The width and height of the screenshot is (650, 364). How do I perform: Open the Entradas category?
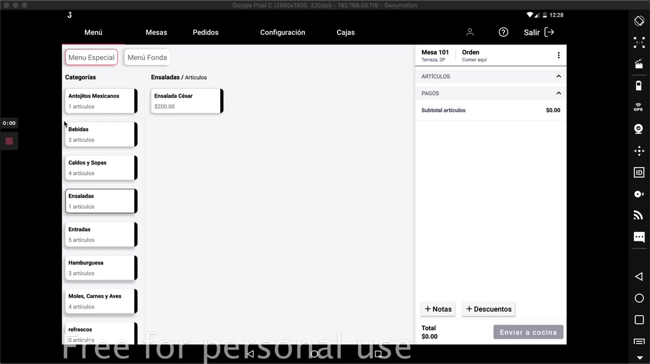101,235
